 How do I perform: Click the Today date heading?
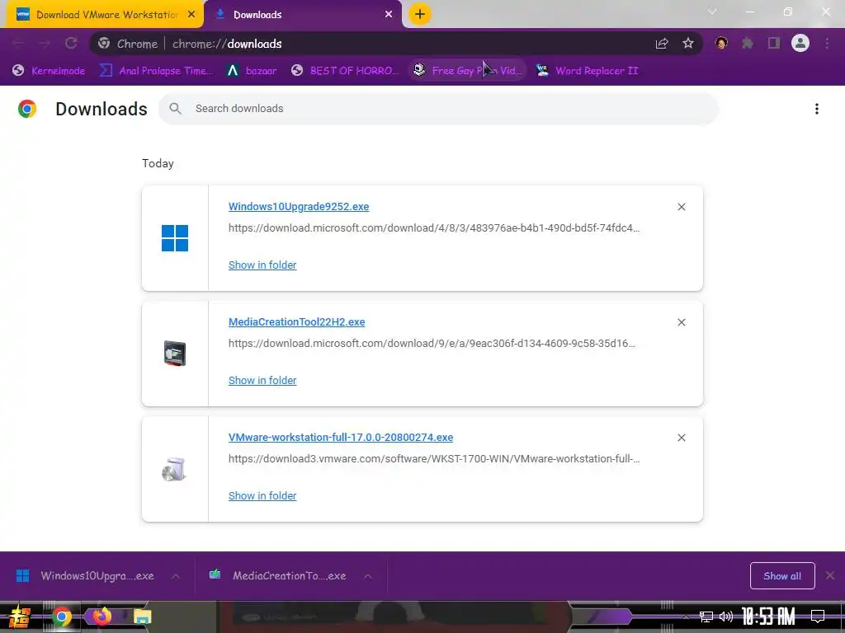tap(158, 164)
